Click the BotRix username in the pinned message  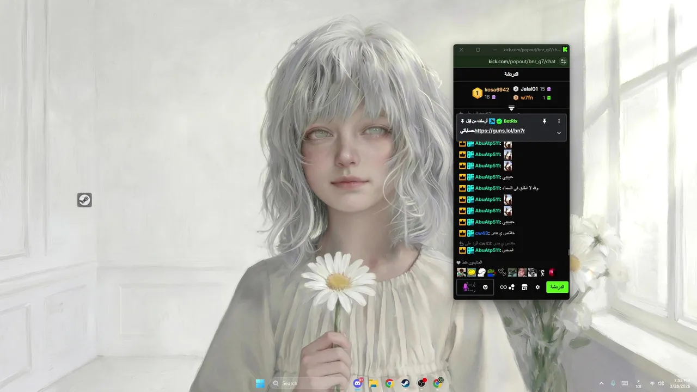510,121
